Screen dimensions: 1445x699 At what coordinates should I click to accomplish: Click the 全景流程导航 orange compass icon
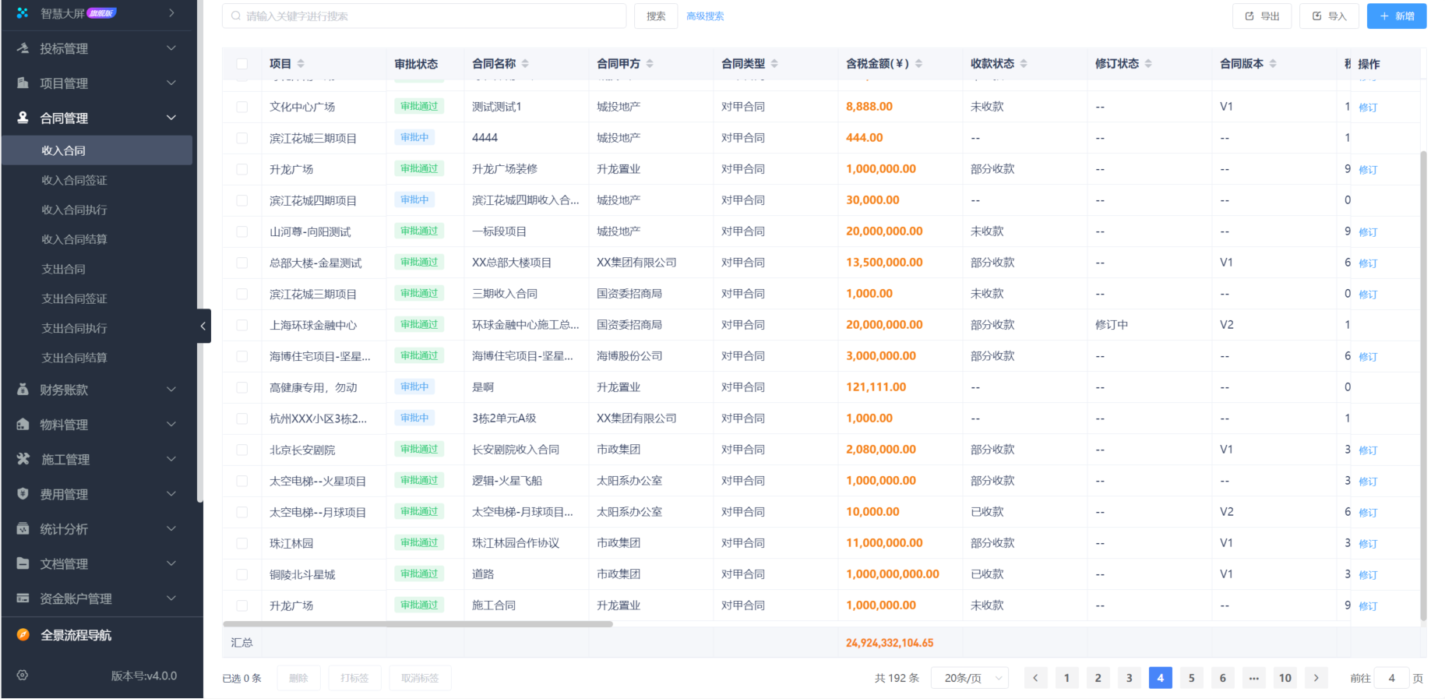click(x=23, y=635)
